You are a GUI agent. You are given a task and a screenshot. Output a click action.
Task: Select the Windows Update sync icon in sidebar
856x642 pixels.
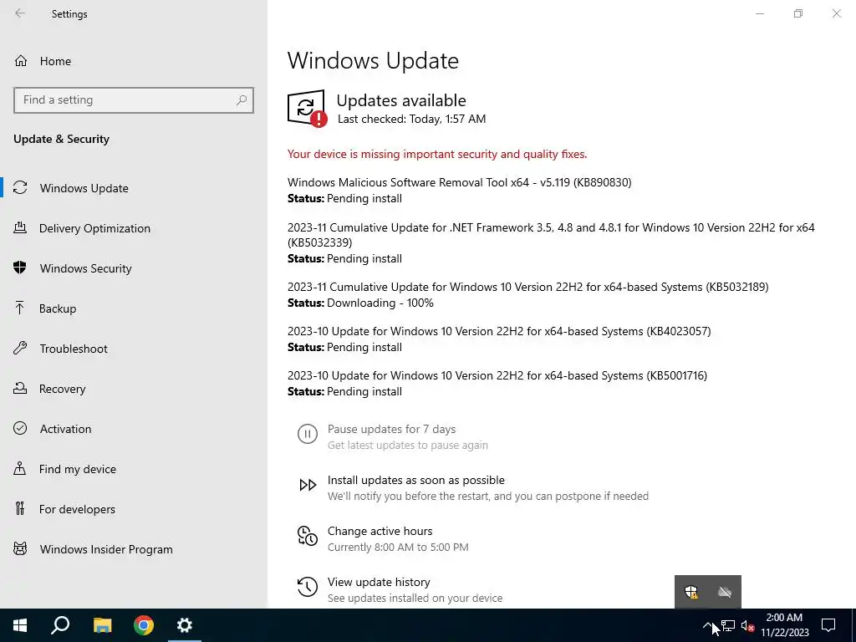[x=20, y=188]
